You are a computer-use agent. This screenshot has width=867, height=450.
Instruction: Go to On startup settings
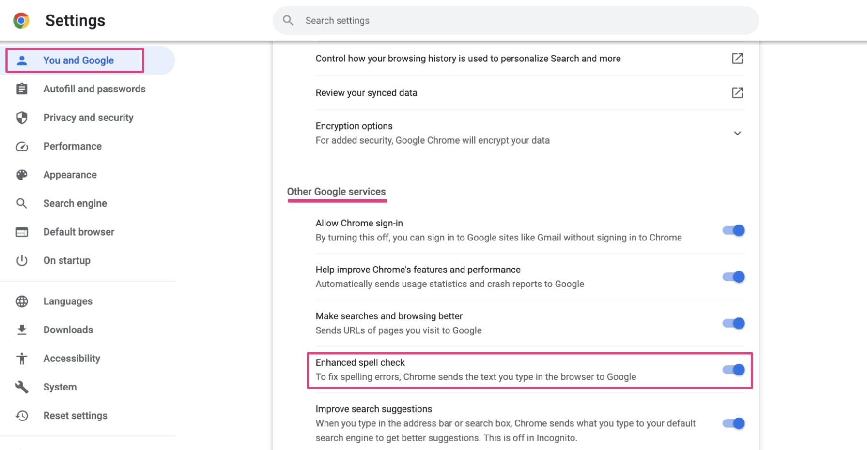click(67, 260)
